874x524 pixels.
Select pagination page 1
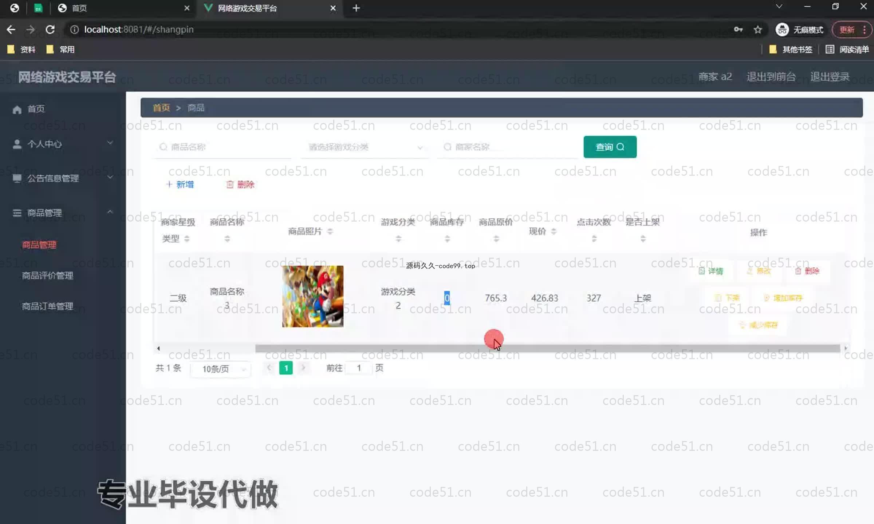[286, 368]
